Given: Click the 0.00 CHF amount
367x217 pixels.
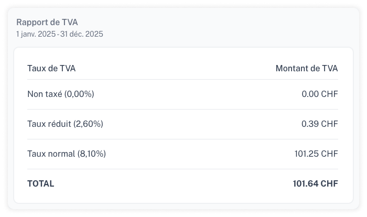Looking at the screenshot, I should pos(320,94).
